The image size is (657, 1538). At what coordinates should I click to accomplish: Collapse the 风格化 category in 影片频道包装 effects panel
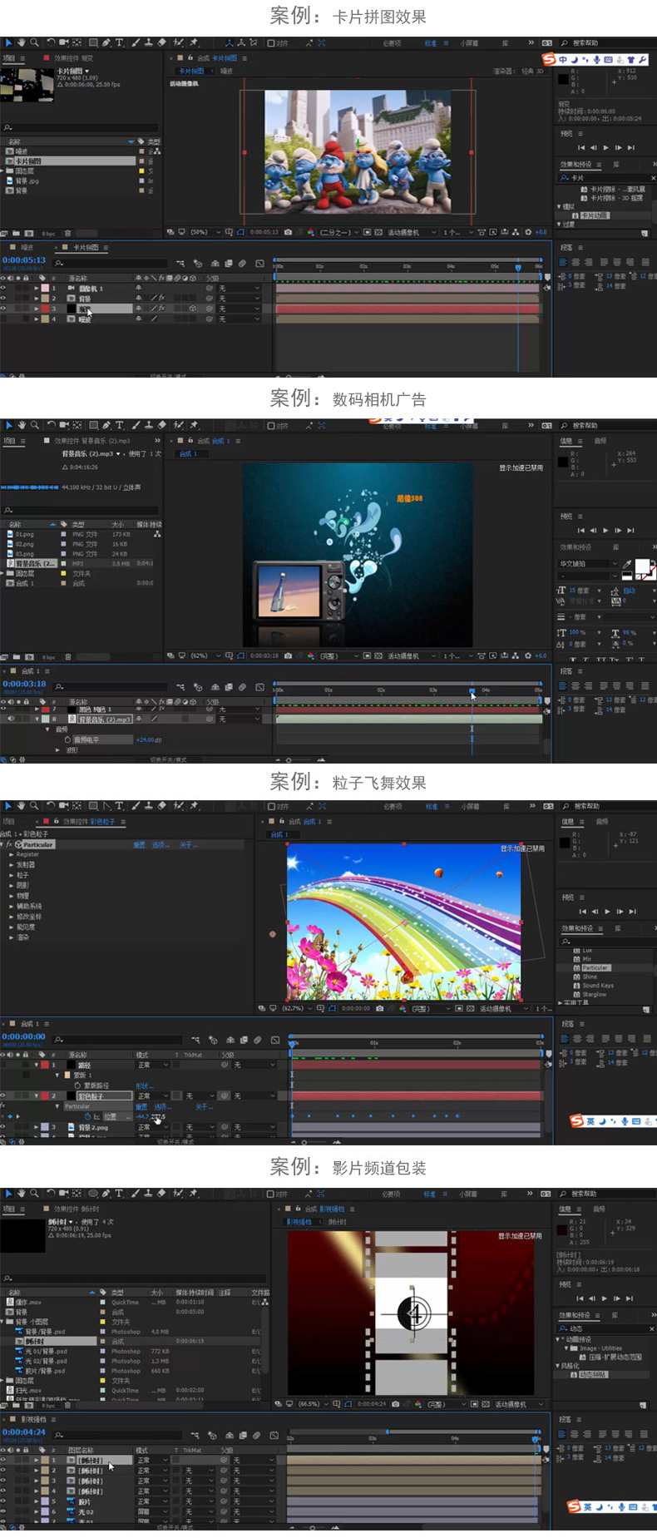[558, 1365]
